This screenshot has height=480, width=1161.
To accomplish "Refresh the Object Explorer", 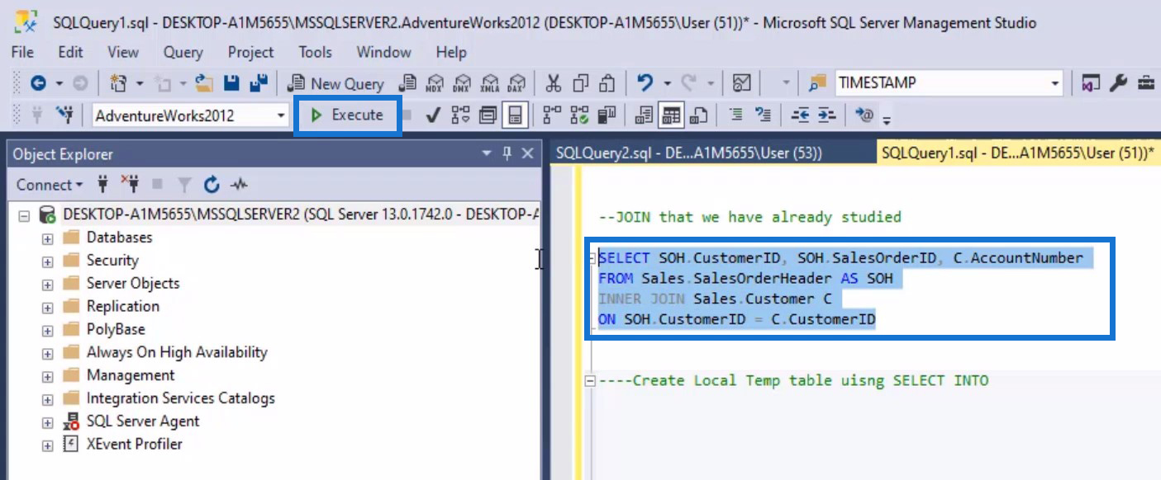I will coord(212,184).
